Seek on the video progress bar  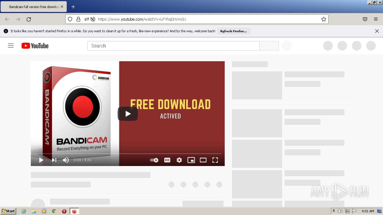click(128, 153)
